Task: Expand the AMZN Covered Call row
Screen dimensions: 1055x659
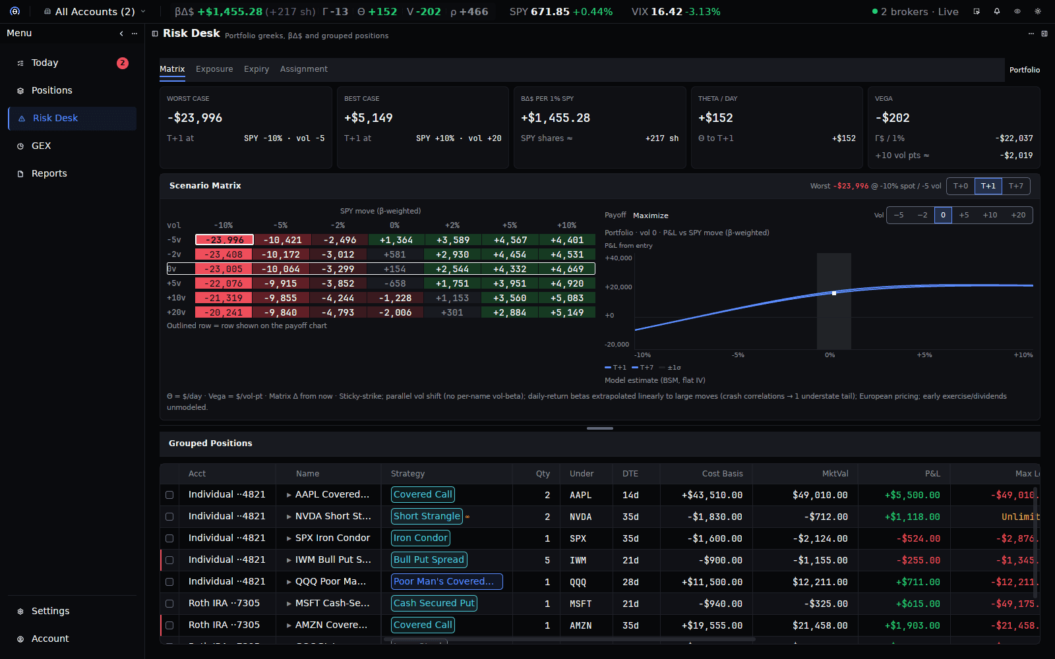Action: point(289,625)
